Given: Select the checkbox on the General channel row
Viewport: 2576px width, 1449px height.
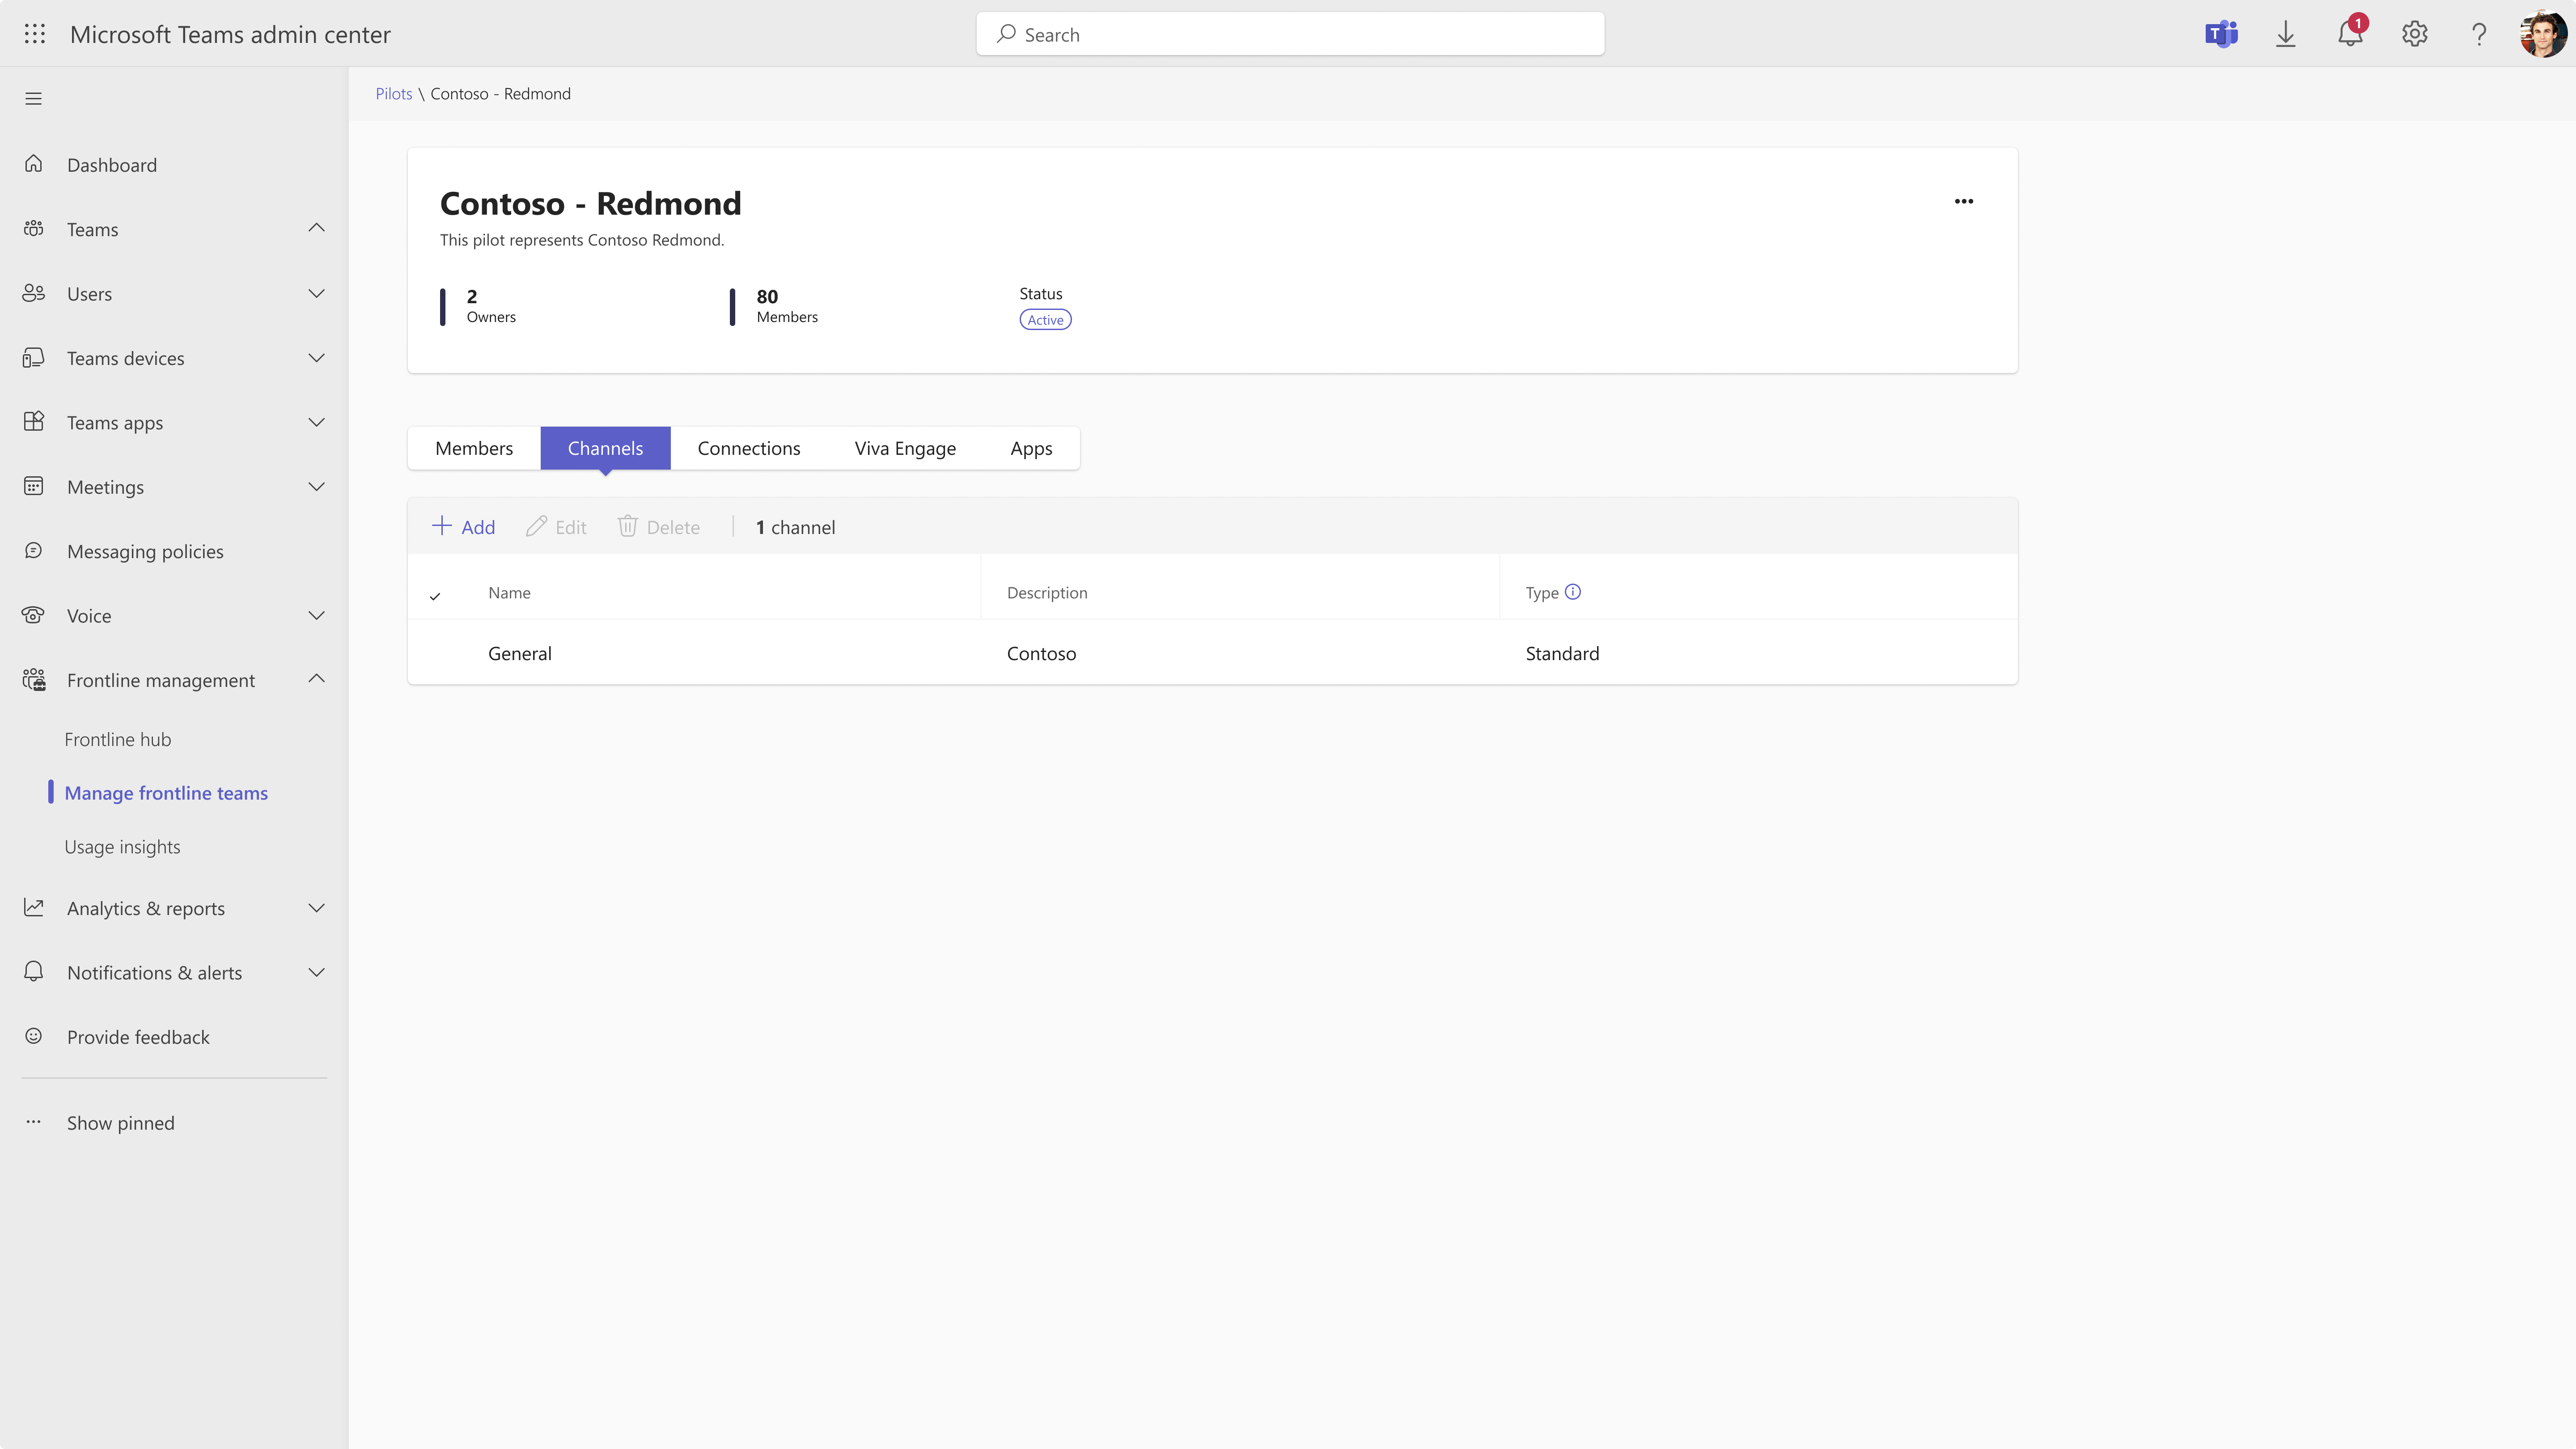Looking at the screenshot, I should click(435, 653).
